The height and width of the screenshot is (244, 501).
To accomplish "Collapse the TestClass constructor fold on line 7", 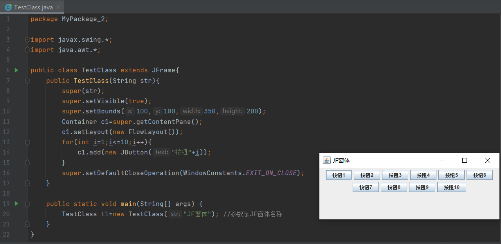I will click(x=27, y=81).
